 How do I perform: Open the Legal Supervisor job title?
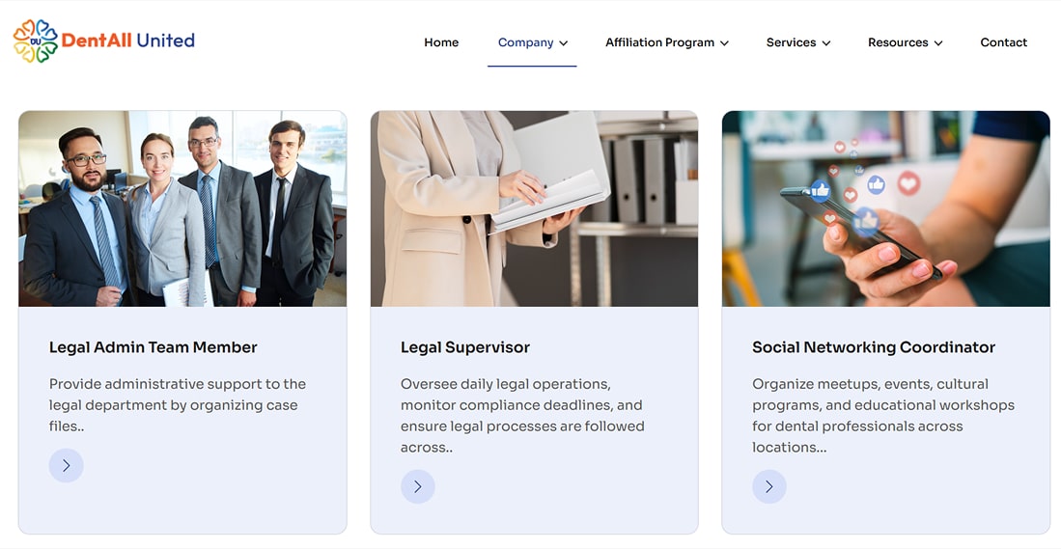click(x=465, y=347)
